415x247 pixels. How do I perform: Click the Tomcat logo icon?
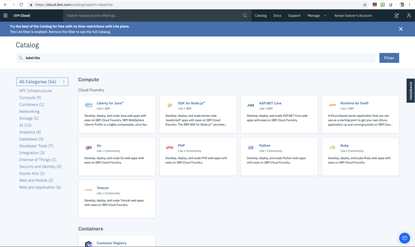click(x=88, y=190)
